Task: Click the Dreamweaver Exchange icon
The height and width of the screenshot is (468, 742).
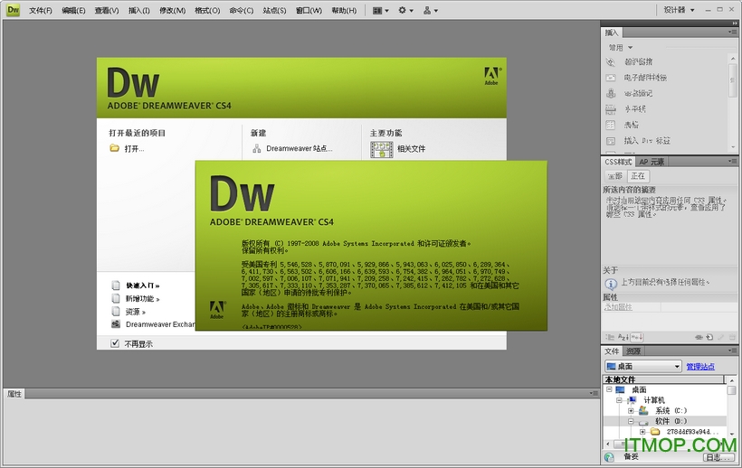Action: click(116, 324)
